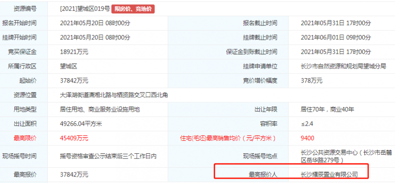Screen dimensions: 395x183
Task: Click the 报名截止时间 value 2021年05月31日 17时00分
Action: pyautogui.click(x=336, y=23)
